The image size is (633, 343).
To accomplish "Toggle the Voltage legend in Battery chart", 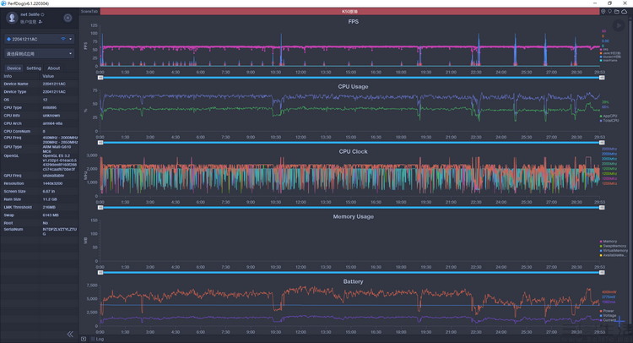I will tap(609, 315).
